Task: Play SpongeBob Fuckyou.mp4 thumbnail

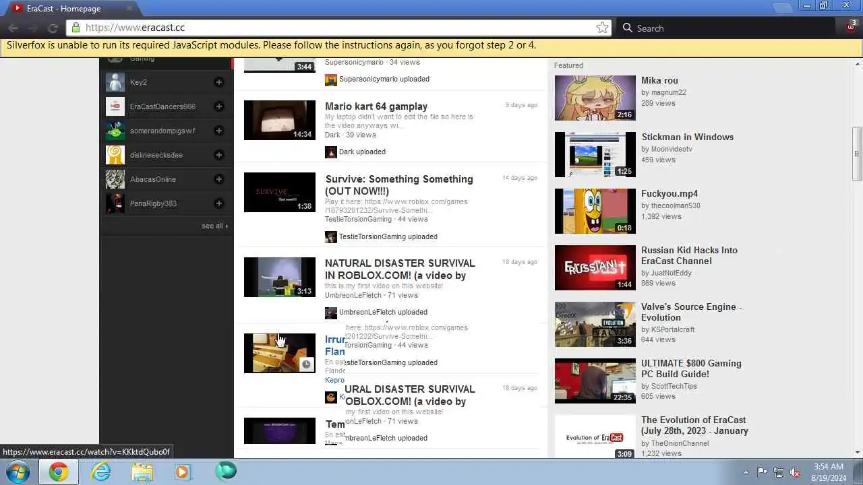Action: click(x=595, y=212)
